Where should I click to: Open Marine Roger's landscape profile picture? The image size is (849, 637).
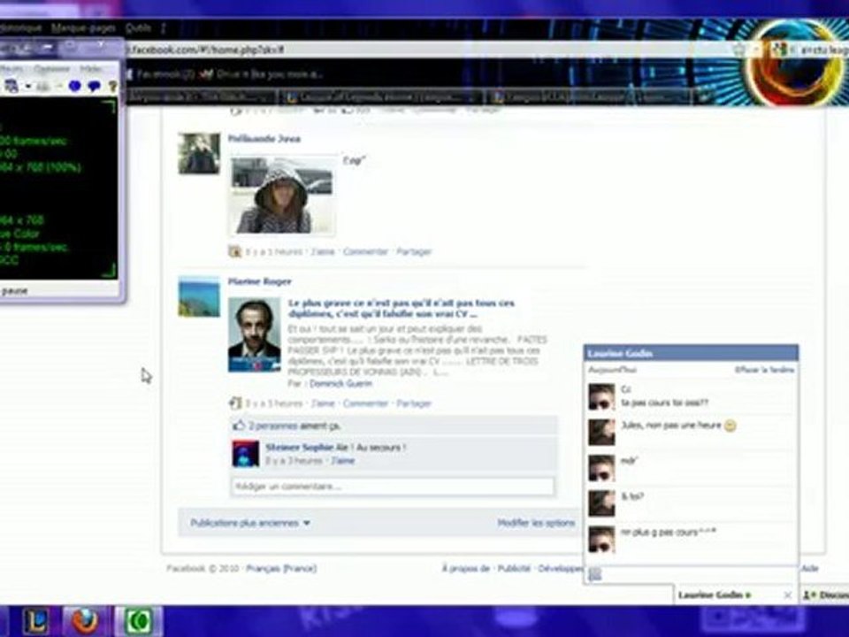[x=199, y=296]
